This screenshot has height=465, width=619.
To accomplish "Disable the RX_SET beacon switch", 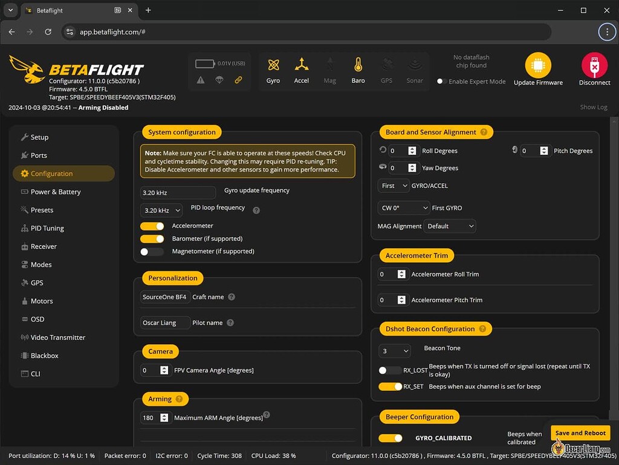I will (390, 387).
